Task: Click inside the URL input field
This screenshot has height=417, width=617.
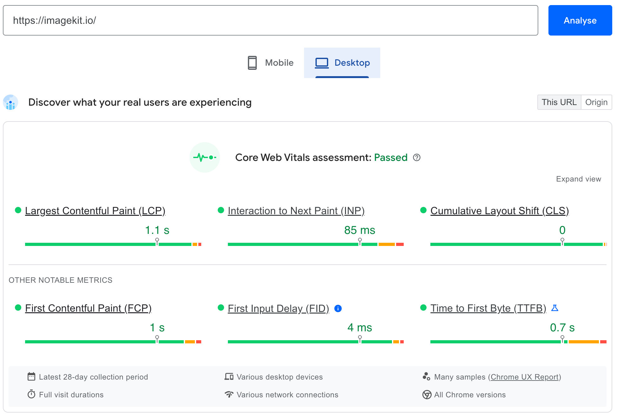Action: [x=270, y=20]
